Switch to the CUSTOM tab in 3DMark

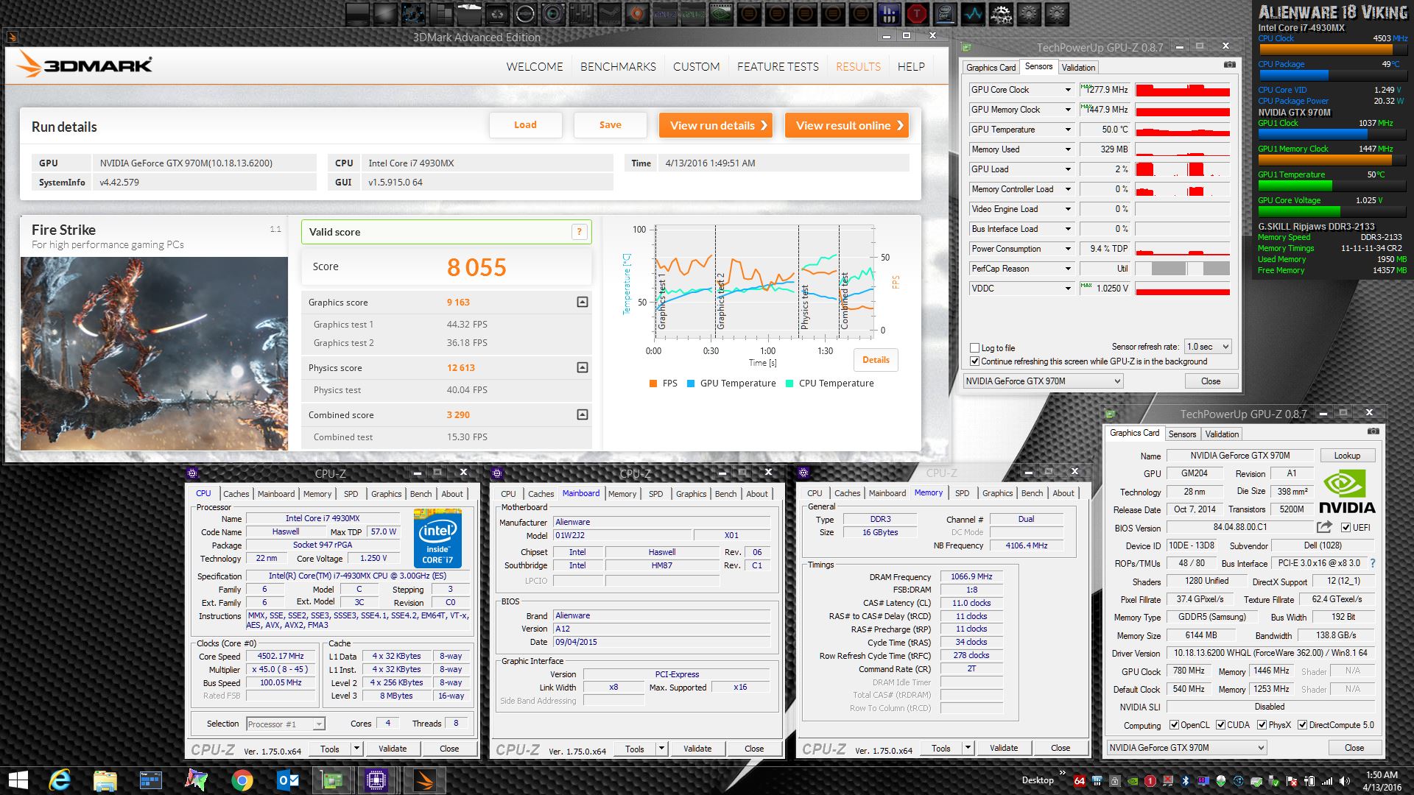[696, 66]
